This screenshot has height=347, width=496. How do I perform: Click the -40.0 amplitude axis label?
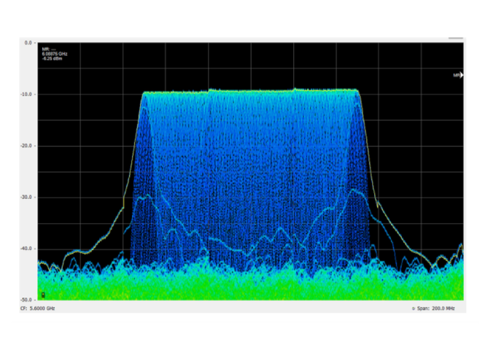(26, 249)
